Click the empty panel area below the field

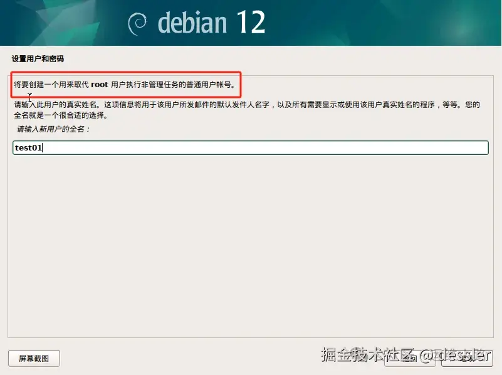251,245
